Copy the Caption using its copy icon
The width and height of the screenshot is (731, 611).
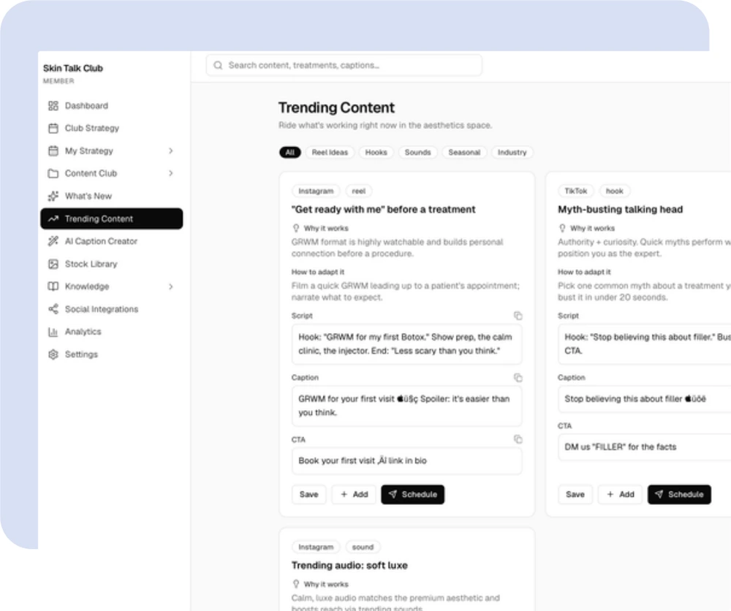pos(518,378)
